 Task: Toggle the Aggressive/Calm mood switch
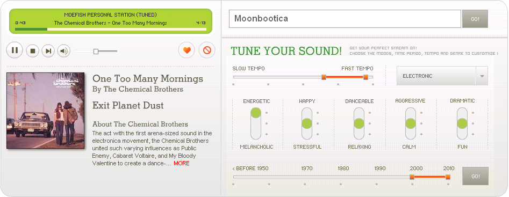[x=410, y=123]
